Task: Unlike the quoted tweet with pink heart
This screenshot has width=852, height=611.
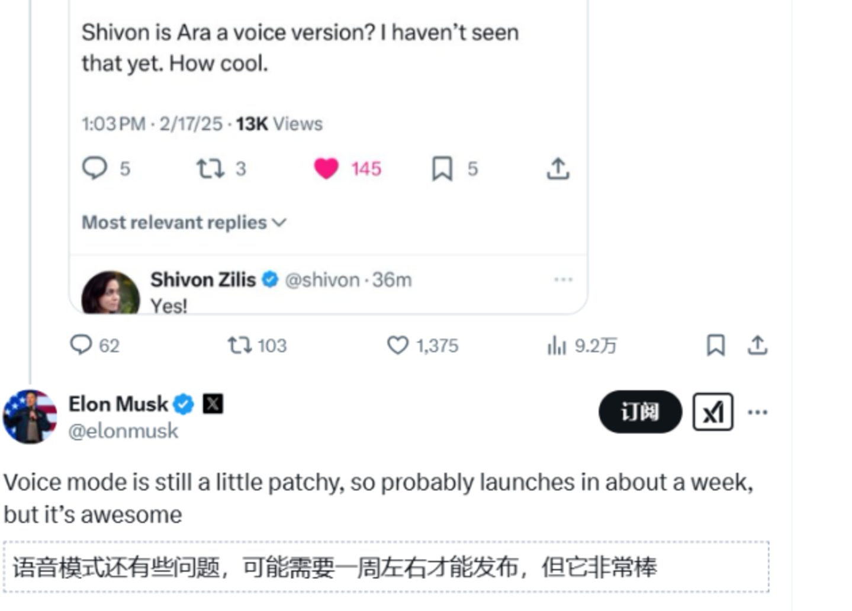Action: pyautogui.click(x=326, y=168)
